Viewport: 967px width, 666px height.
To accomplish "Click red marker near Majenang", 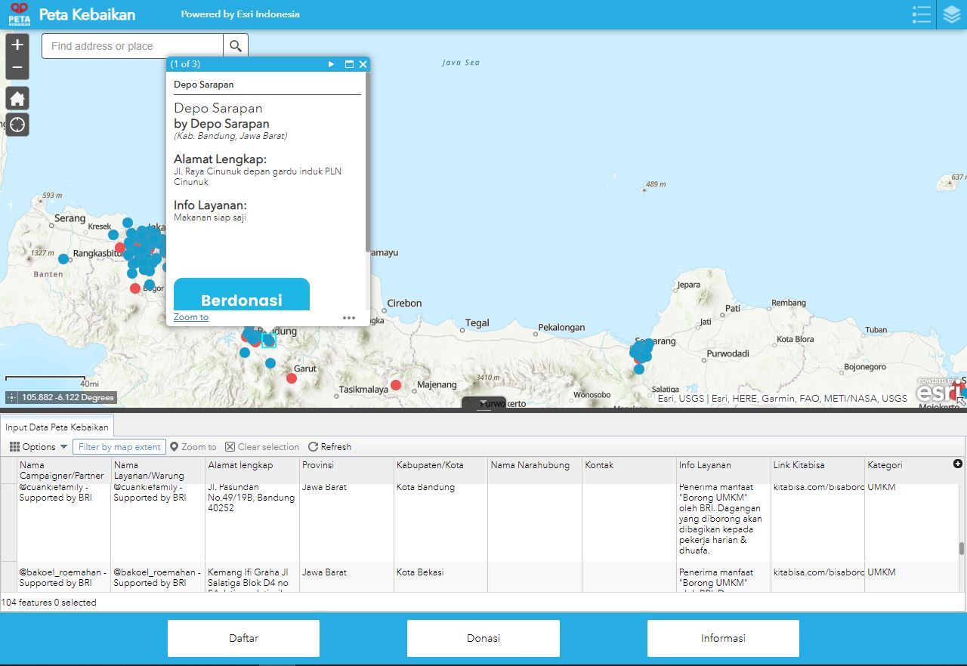I will click(x=396, y=385).
